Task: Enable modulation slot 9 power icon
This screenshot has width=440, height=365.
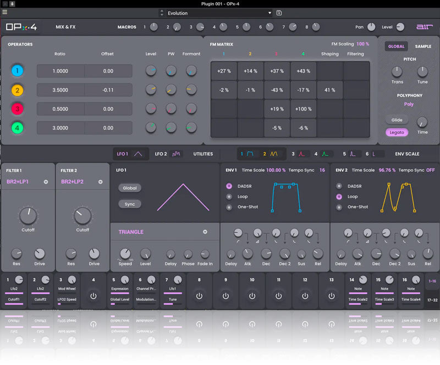Action: coord(226,296)
